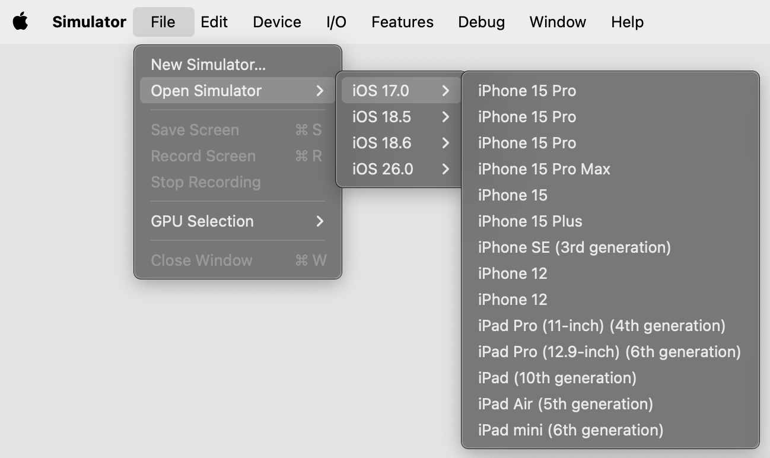Open the Window menu

[x=558, y=22]
